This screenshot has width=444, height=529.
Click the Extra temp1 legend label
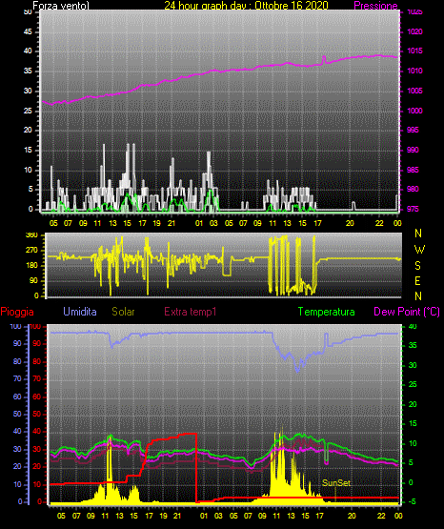191,312
